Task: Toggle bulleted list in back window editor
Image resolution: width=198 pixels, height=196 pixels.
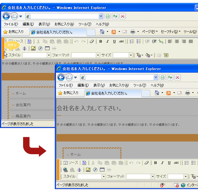Action: (139, 42)
